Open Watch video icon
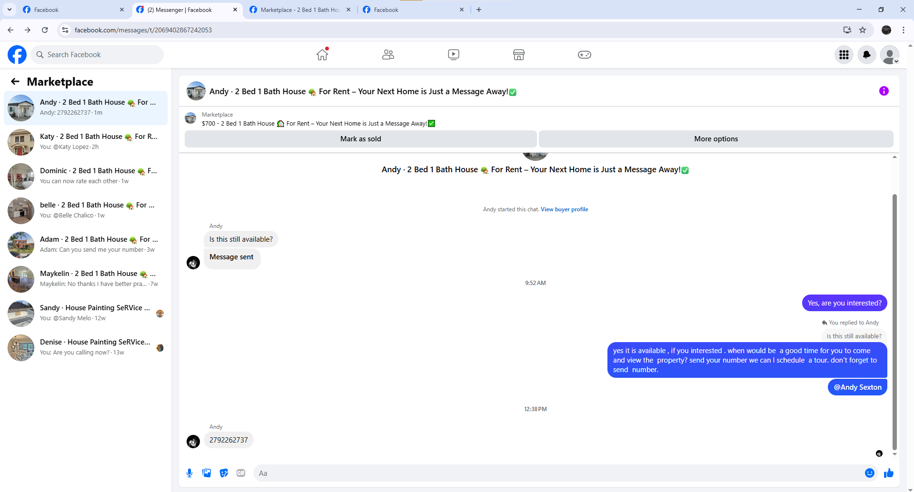This screenshot has width=914, height=492. pos(454,55)
